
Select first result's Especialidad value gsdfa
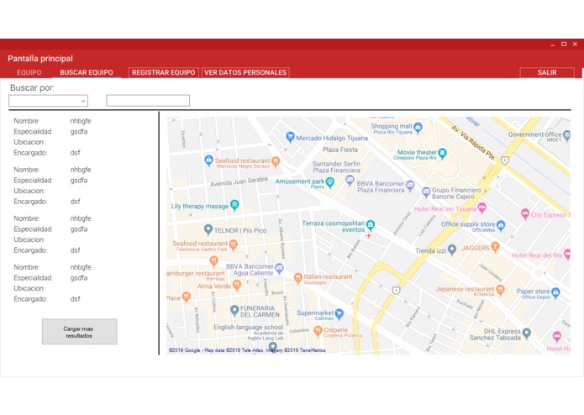click(x=79, y=132)
